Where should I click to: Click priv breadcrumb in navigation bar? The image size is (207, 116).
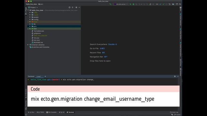(x=41, y=4)
